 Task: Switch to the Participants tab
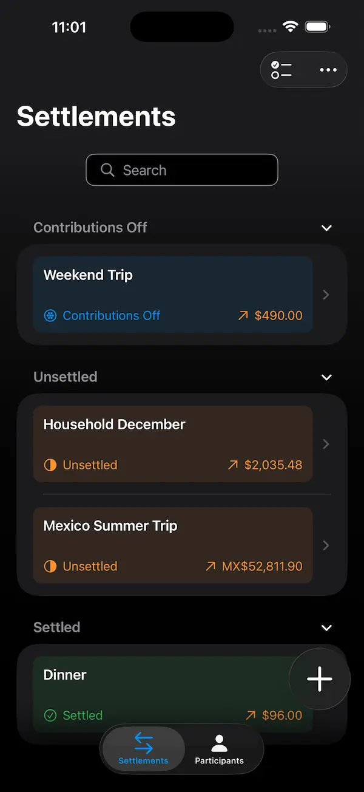pyautogui.click(x=219, y=749)
